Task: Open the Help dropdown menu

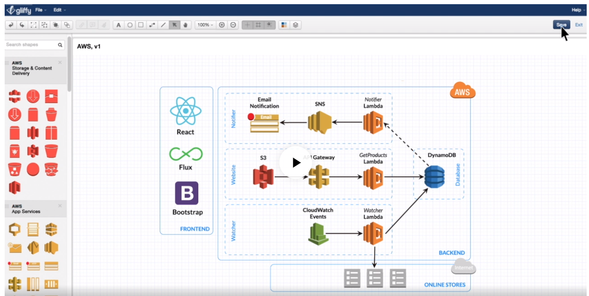Action: (577, 10)
